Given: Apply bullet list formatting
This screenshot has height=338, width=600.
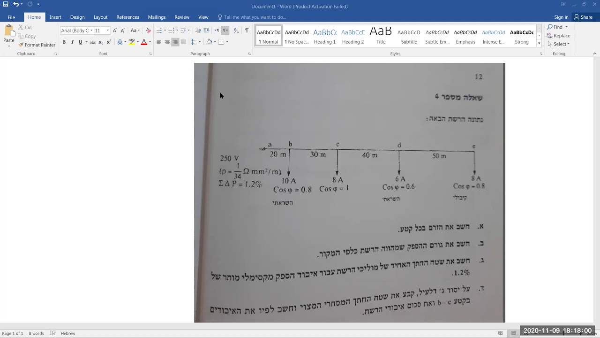Looking at the screenshot, I should point(159,31).
